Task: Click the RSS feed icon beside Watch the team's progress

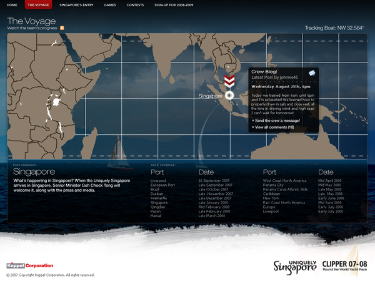Action: point(62,28)
